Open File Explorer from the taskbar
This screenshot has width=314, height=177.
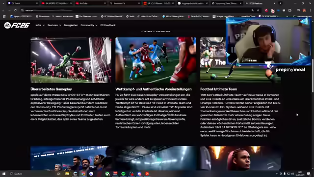pyautogui.click(x=67, y=174)
